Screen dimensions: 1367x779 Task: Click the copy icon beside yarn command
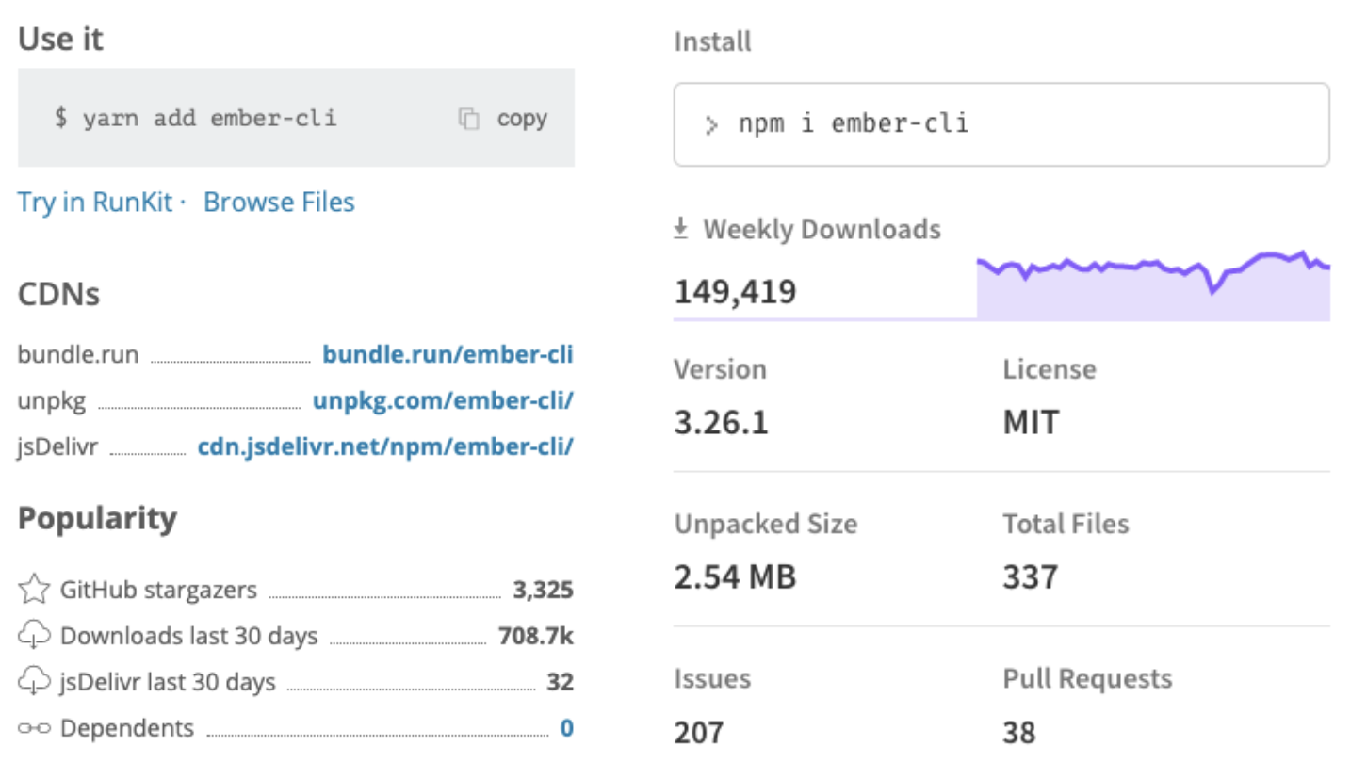click(x=468, y=119)
